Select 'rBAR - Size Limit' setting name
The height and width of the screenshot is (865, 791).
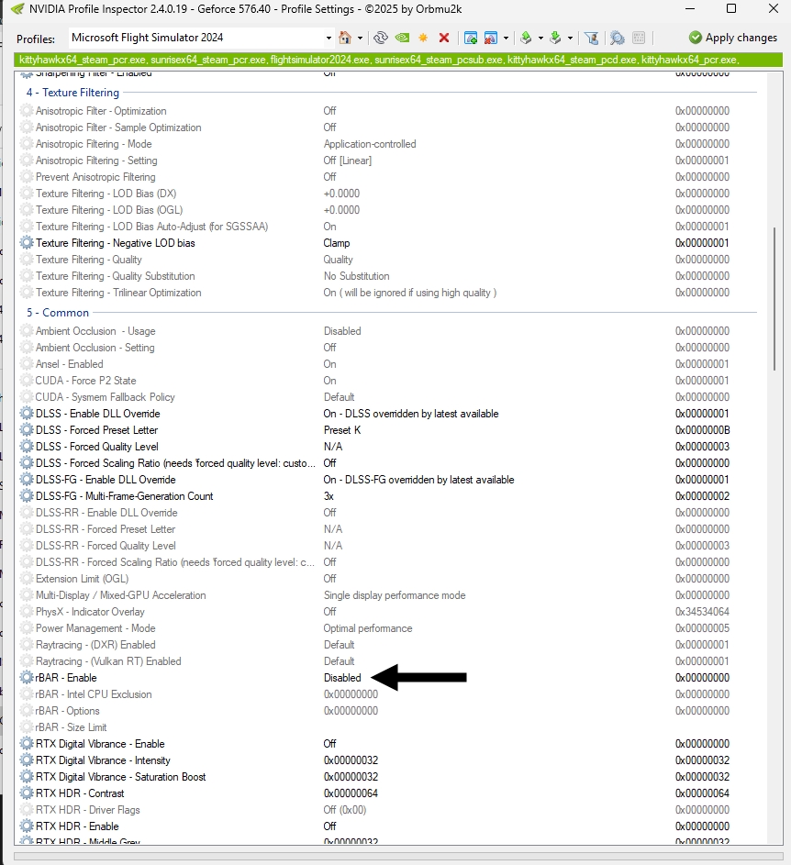71,727
